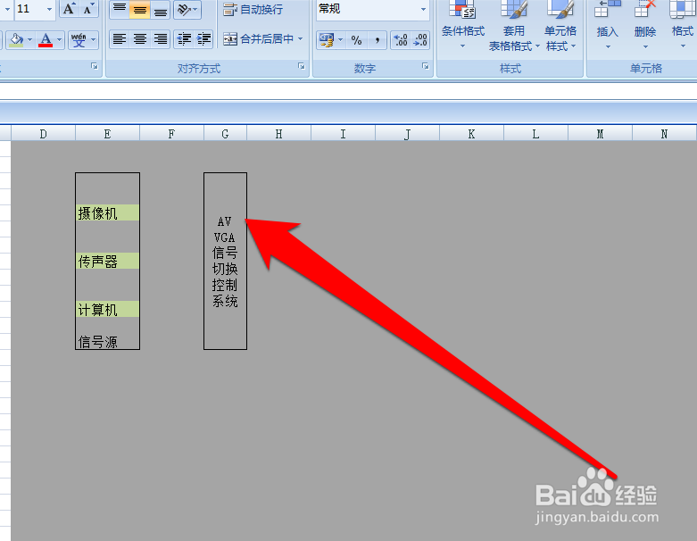697x541 pixels.
Task: Open the font size dropdown arrow
Action: [49, 9]
